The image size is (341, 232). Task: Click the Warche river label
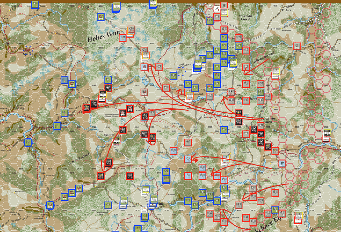131,83
